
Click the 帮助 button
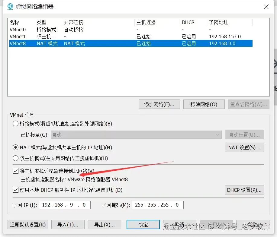pyautogui.click(x=253, y=224)
